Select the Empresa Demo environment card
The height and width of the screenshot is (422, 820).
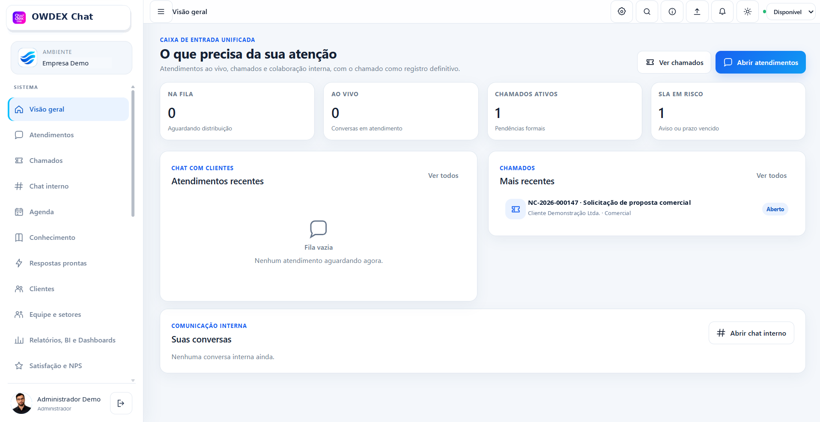72,58
